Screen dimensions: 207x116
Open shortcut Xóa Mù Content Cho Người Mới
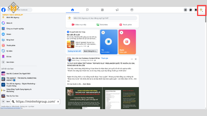tap(19, 73)
